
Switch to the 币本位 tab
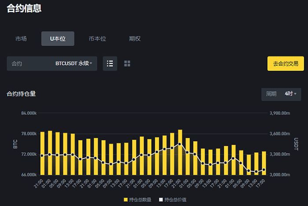(x=97, y=39)
